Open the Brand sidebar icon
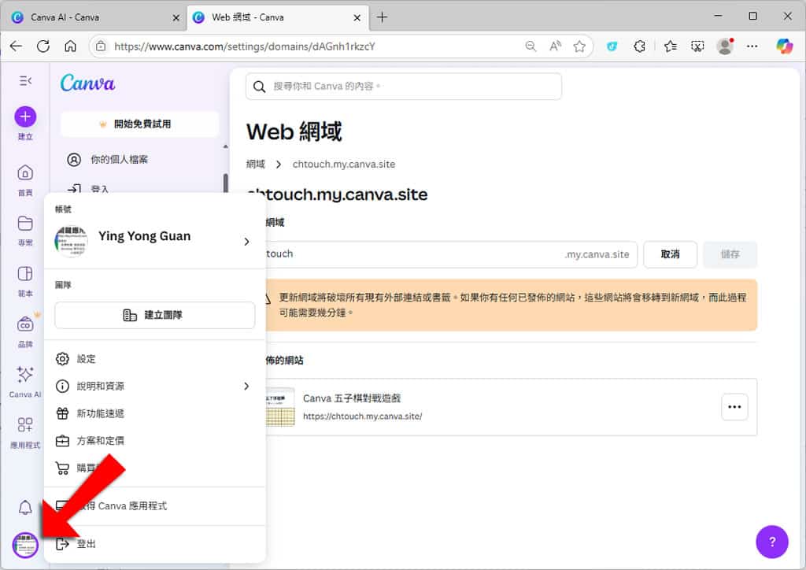Viewport: 806px width, 570px height. click(25, 324)
